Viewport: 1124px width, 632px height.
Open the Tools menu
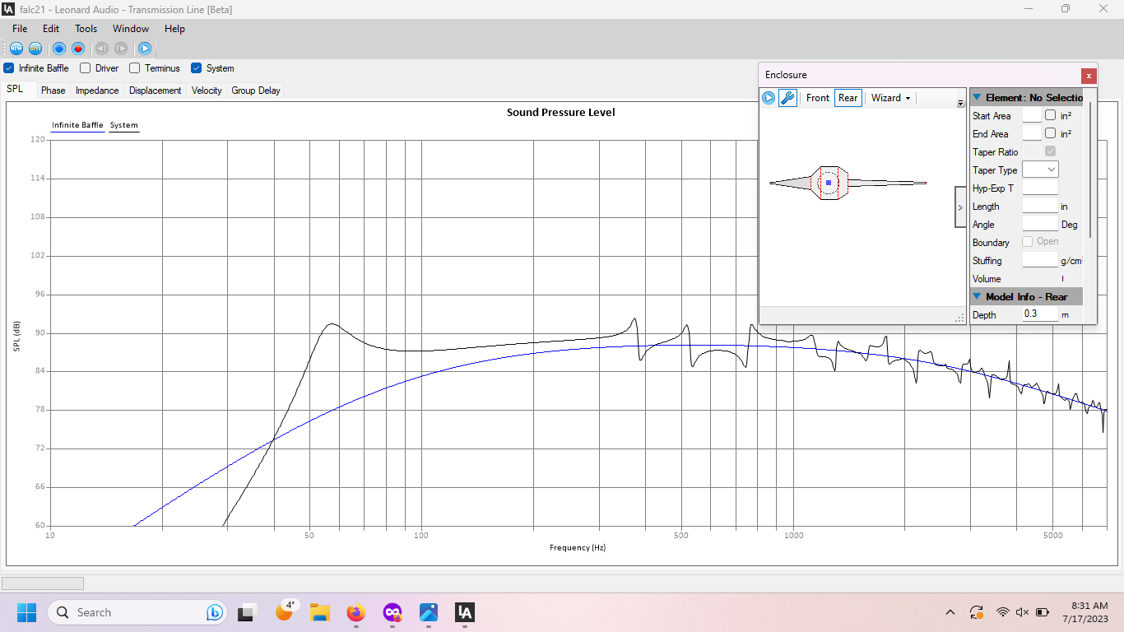point(86,28)
